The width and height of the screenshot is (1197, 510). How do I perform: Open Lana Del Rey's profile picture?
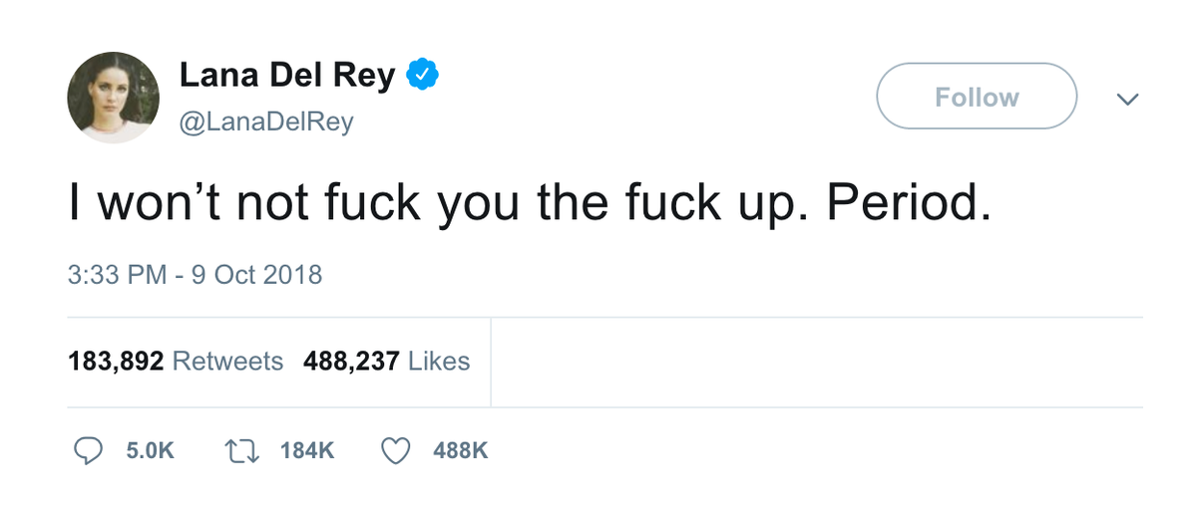click(x=113, y=97)
